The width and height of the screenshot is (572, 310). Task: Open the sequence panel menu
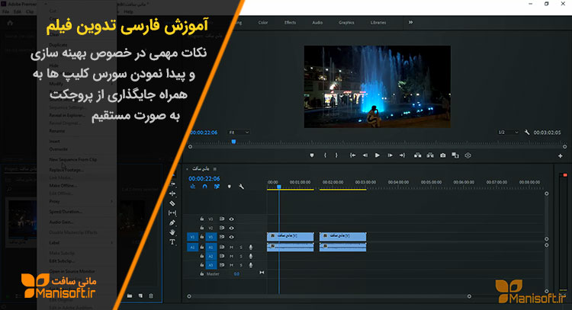pyautogui.click(x=215, y=169)
